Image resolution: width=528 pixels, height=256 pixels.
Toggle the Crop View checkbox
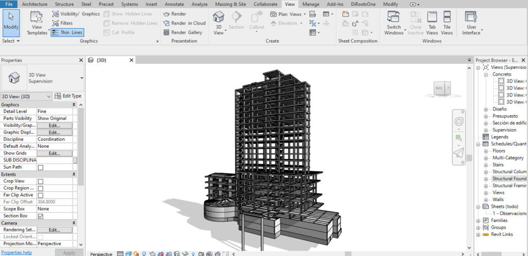click(40, 181)
